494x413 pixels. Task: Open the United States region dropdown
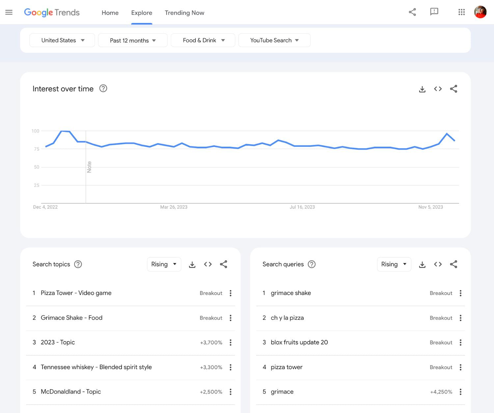(x=62, y=40)
